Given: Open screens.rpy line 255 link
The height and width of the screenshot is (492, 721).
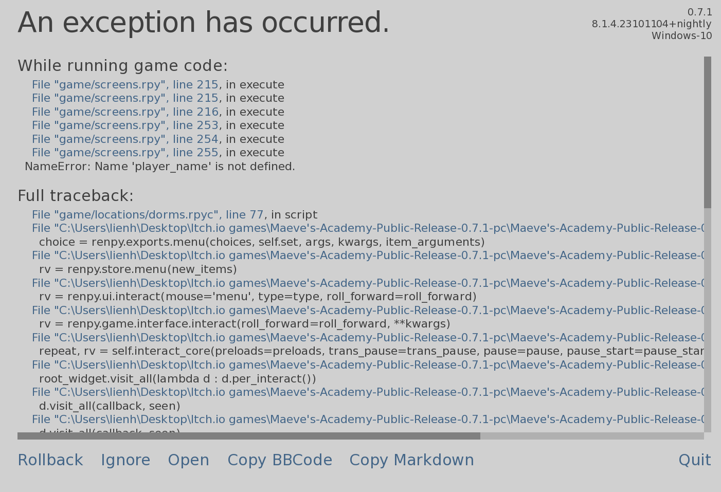Looking at the screenshot, I should [125, 153].
